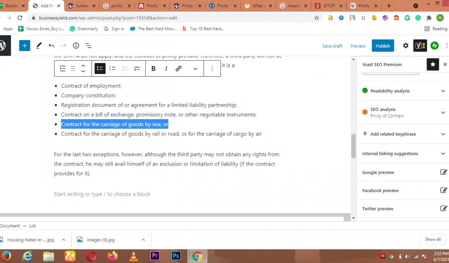Open the block options three-dot menu

pos(212,68)
